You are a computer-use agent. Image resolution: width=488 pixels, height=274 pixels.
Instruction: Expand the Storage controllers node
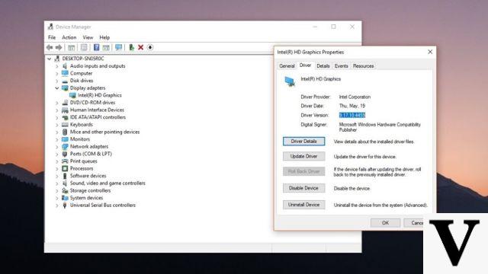click(x=57, y=191)
